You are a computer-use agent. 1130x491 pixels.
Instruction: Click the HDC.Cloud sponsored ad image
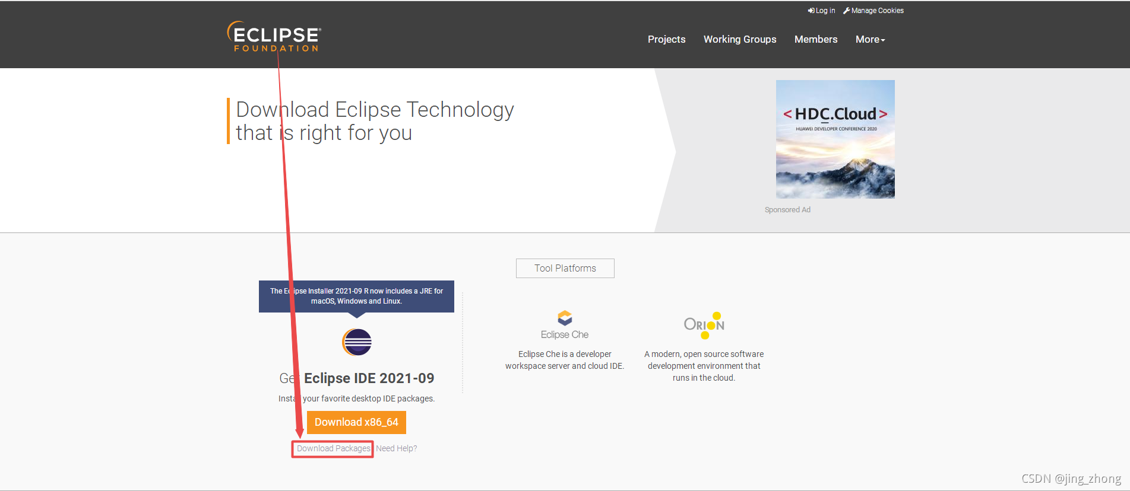(835, 139)
